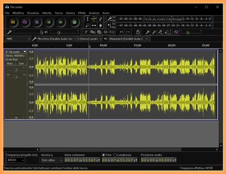Open the Ancora a Non attivo dropdown
The height and width of the screenshot is (174, 226).
tap(52, 160)
